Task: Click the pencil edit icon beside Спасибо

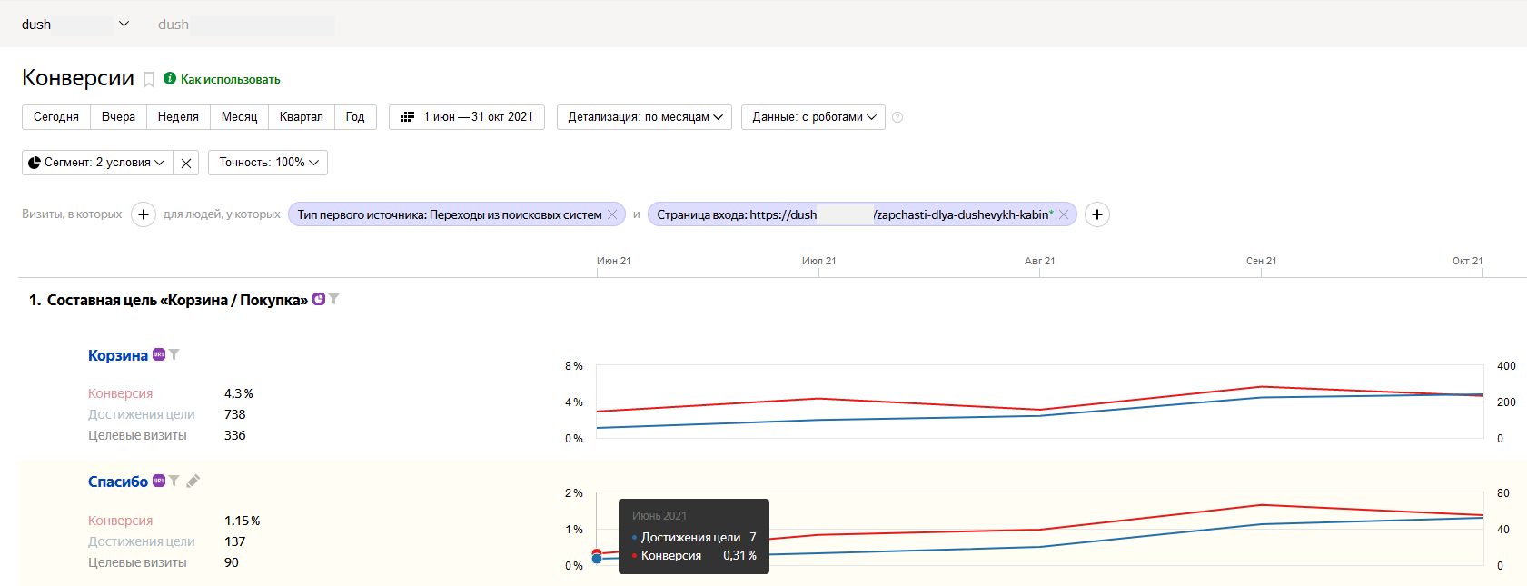Action: 193,482
